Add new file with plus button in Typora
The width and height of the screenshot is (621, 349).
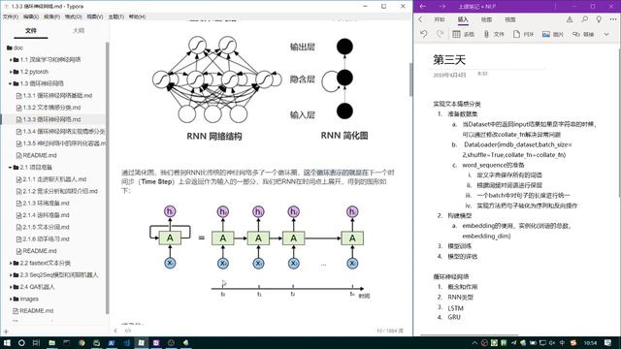click(6, 332)
